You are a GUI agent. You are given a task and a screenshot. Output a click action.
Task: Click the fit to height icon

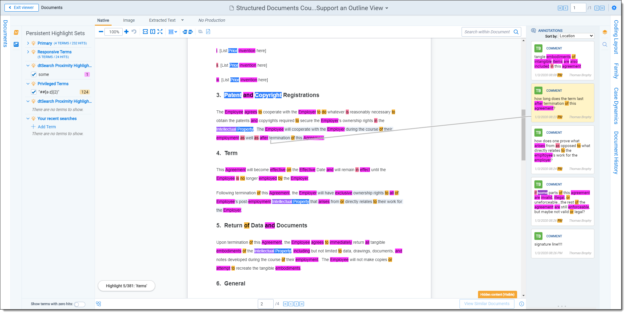[153, 32]
